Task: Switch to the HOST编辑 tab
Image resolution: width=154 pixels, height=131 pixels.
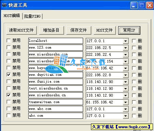Action: 12,16
